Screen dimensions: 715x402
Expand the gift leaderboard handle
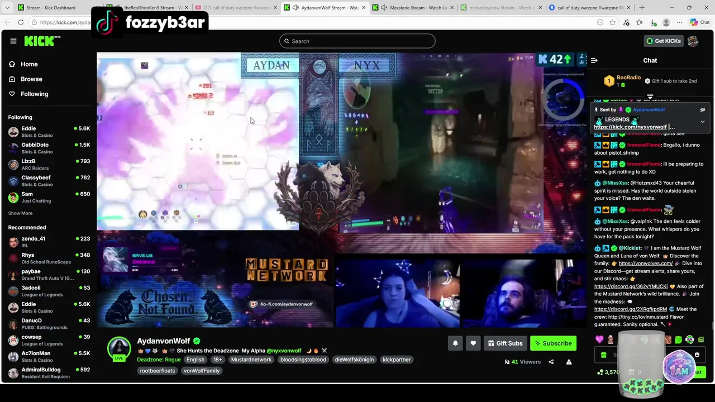click(x=650, y=96)
